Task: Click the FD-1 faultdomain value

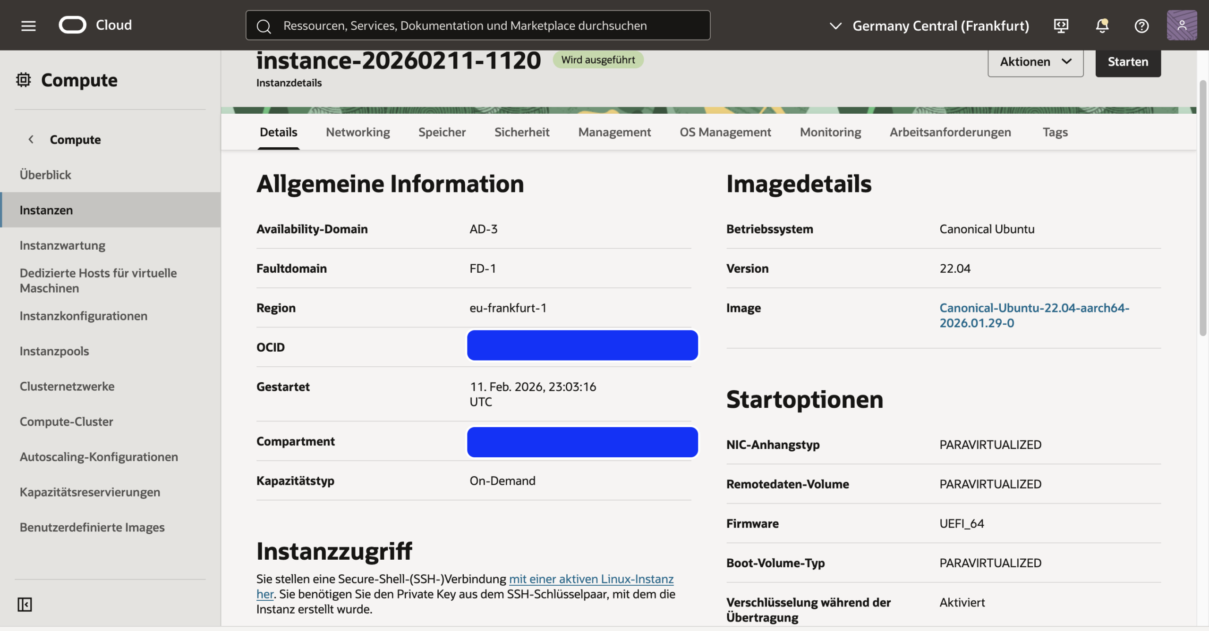Action: [483, 269]
